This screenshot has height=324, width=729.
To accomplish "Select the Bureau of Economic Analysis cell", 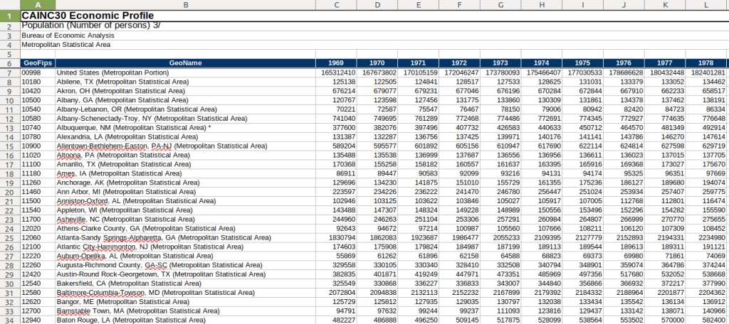I will 68,35.
